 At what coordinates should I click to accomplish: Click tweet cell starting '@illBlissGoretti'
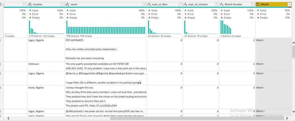(x=106, y=111)
